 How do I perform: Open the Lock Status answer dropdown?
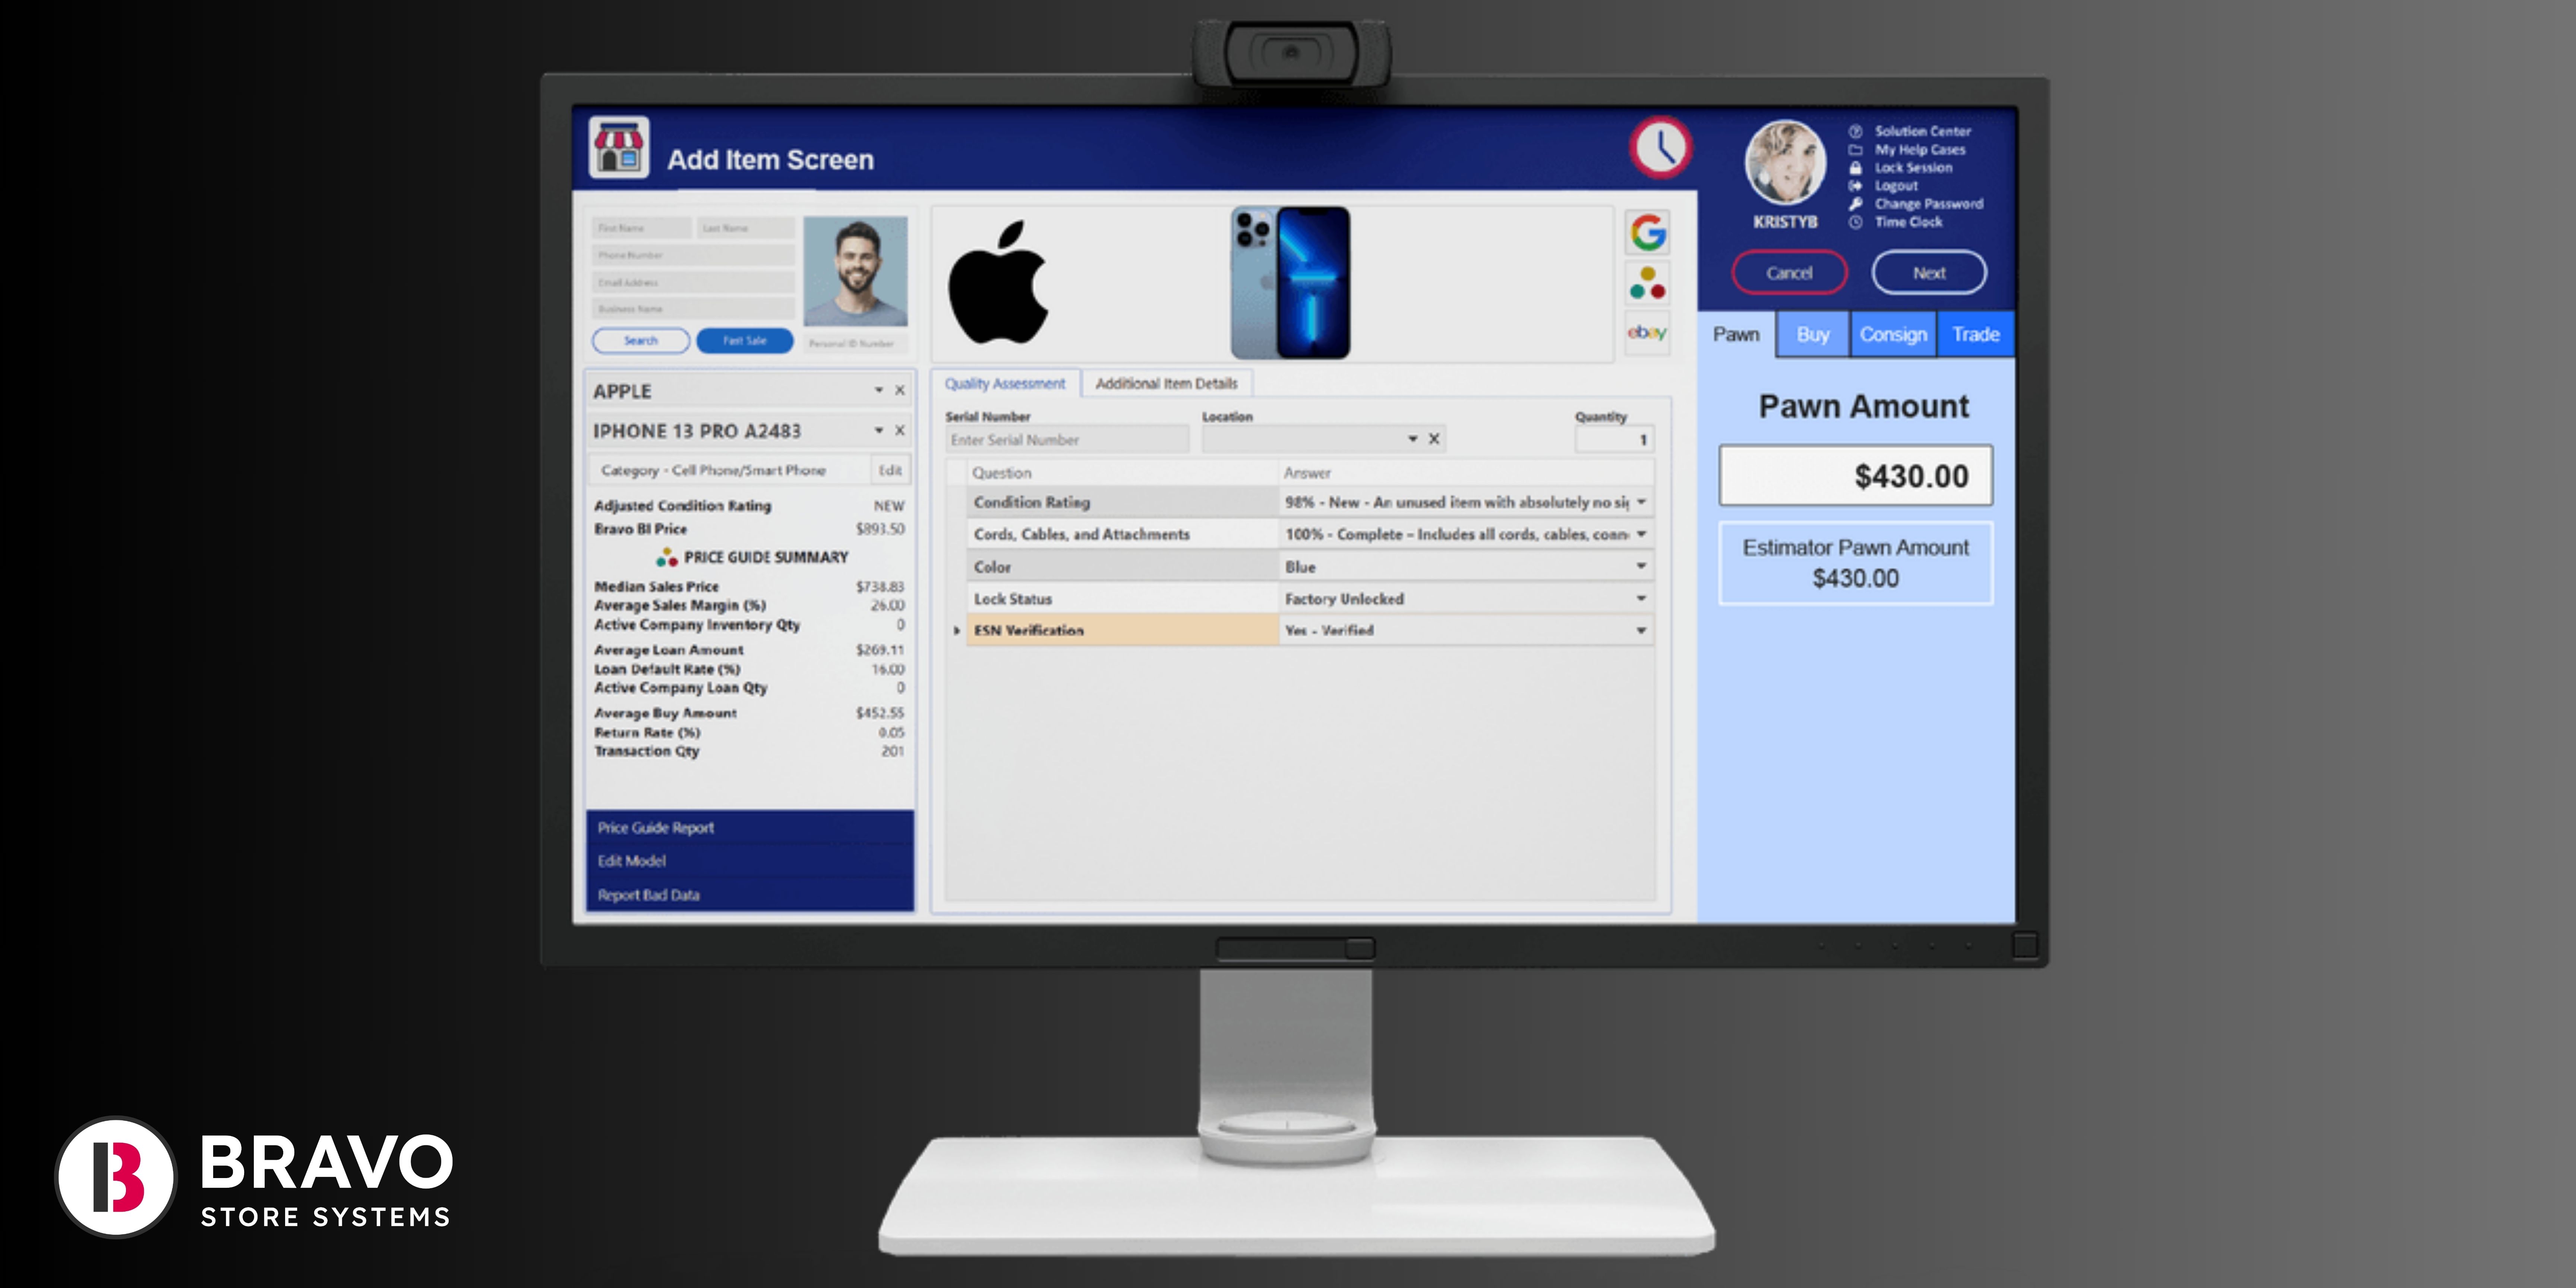1641,598
